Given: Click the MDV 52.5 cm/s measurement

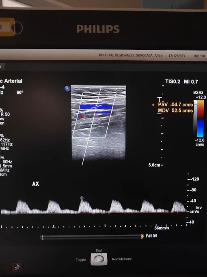Looking at the screenshot, I should point(175,110).
